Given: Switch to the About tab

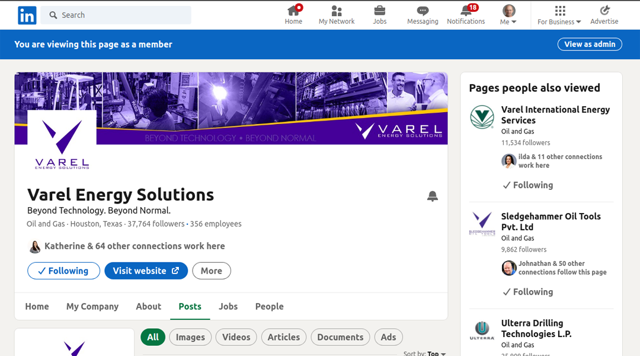Looking at the screenshot, I should pyautogui.click(x=149, y=306).
